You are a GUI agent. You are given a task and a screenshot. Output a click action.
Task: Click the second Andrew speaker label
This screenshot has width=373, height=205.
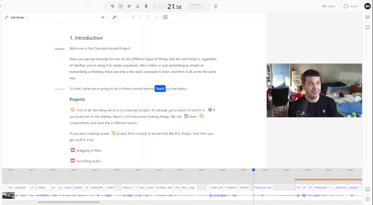tap(59, 89)
